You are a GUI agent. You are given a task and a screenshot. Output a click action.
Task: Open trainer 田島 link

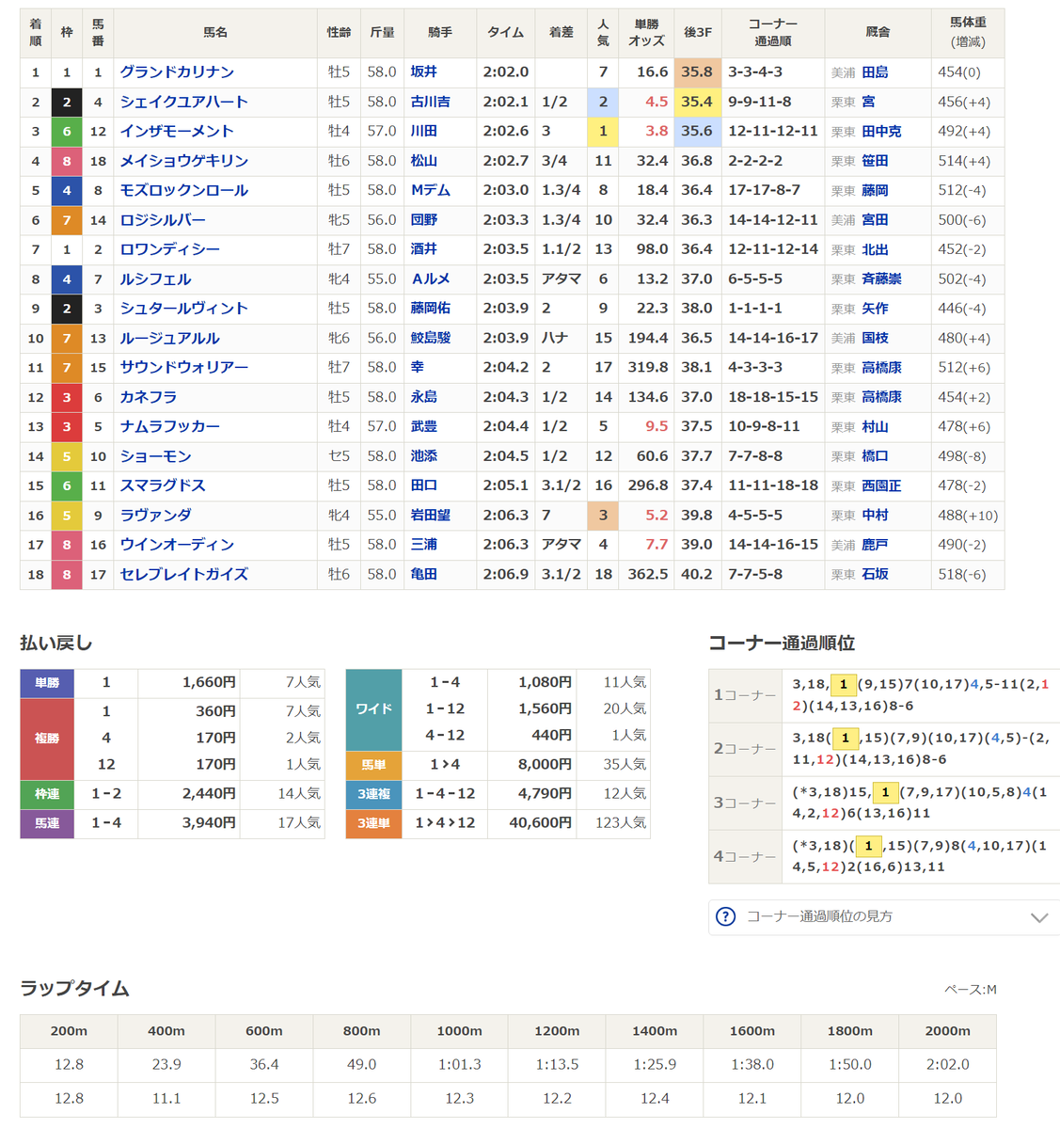click(875, 72)
